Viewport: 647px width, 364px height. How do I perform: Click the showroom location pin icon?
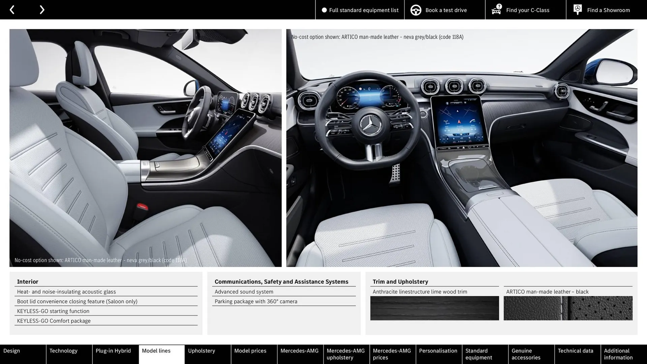pos(577,9)
